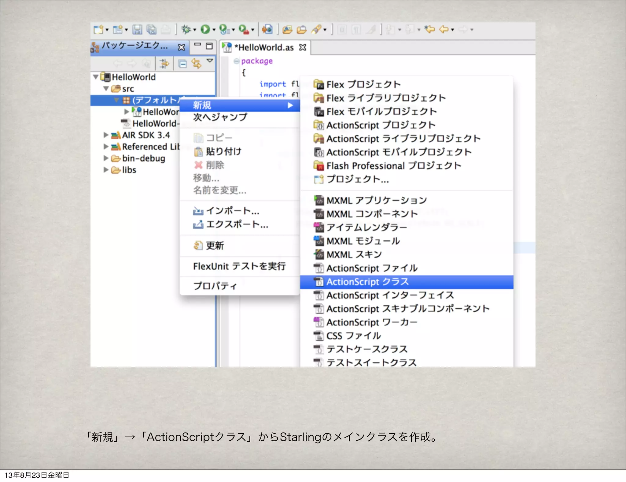Fold the package block in editor
The height and width of the screenshot is (482, 626).
(236, 61)
